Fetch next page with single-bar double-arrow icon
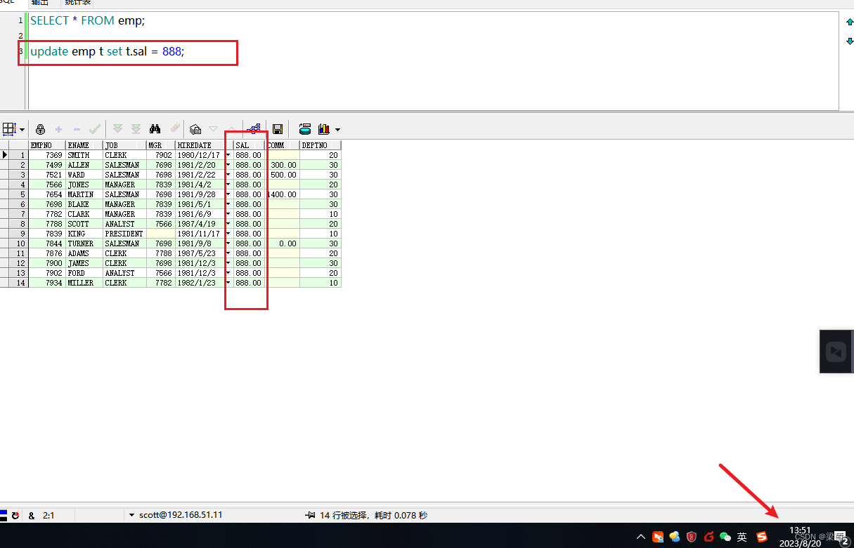The width and height of the screenshot is (854, 548). (x=117, y=129)
